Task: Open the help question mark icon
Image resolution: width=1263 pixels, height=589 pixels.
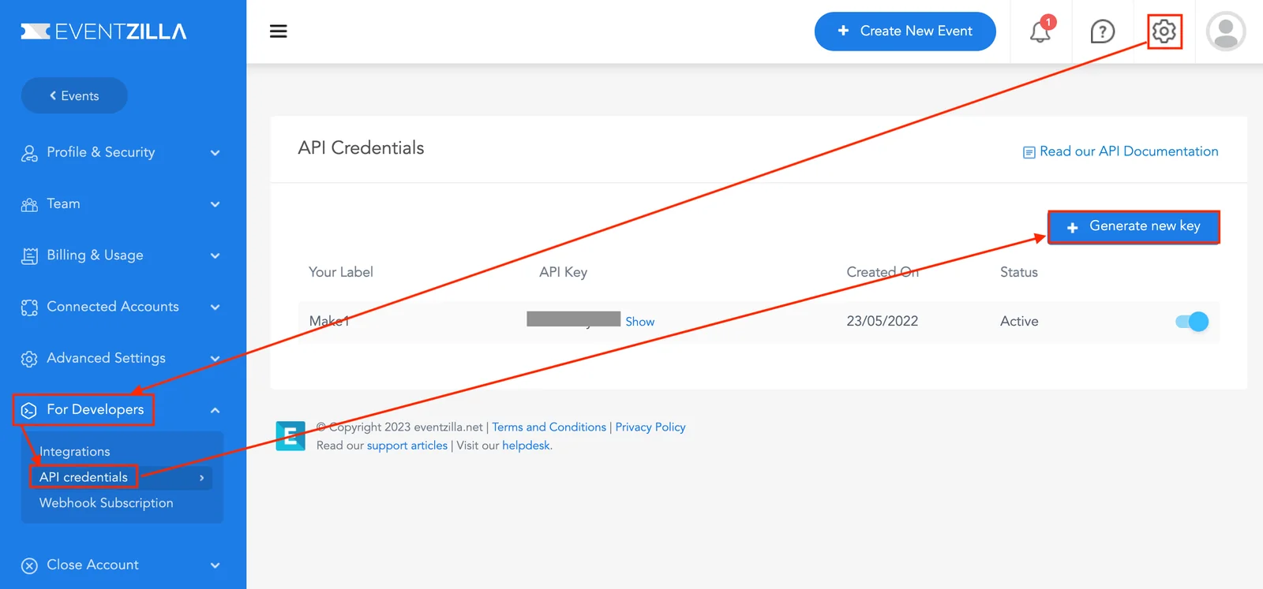Action: coord(1102,32)
